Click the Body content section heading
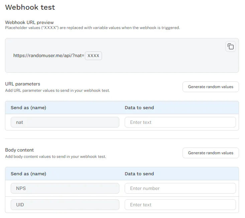The width and height of the screenshot is (245, 218). tap(19, 150)
